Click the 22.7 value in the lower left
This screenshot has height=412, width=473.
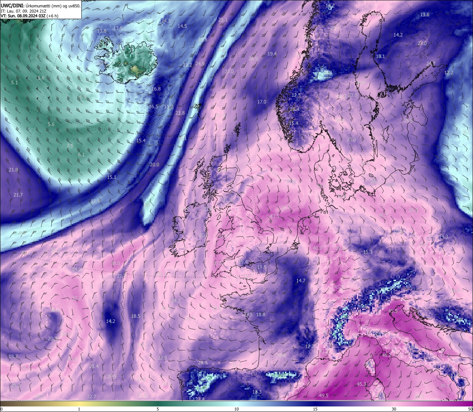(x=92, y=396)
